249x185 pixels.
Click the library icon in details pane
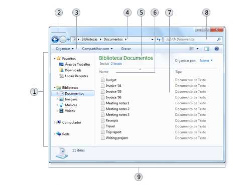tap(62, 153)
